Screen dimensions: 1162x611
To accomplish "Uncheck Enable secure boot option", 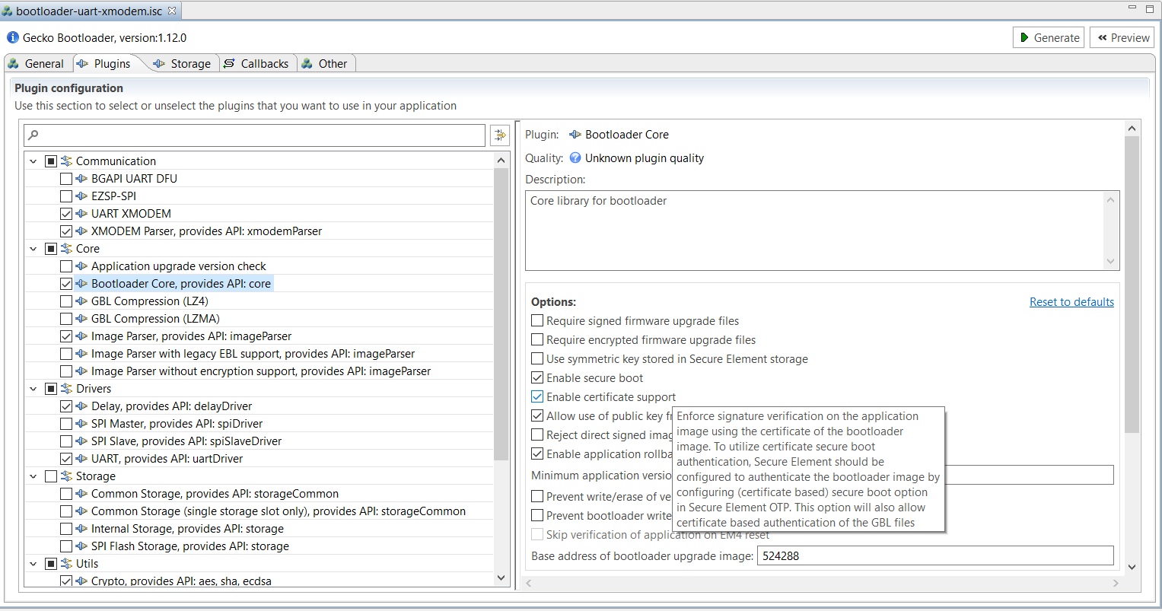I will (x=537, y=378).
